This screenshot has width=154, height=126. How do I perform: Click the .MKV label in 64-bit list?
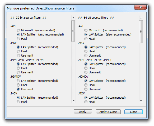point(81,43)
